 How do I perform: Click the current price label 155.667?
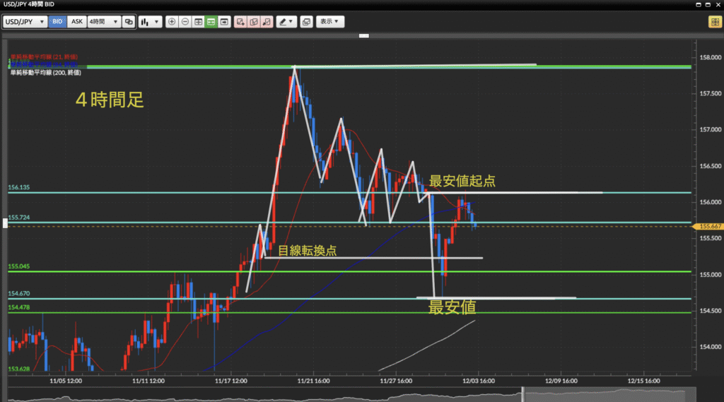(x=708, y=227)
